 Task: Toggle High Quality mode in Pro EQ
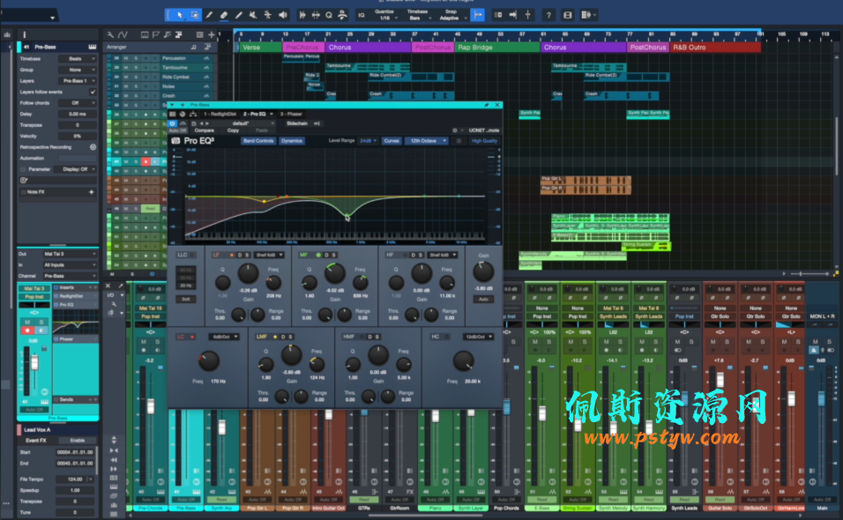[484, 141]
